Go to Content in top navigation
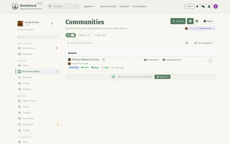Viewport: 230px width, 144px height. click(124, 6)
